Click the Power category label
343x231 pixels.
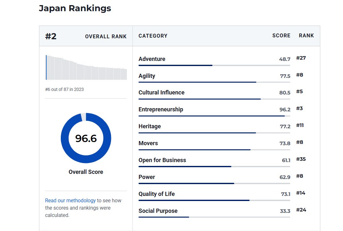click(x=147, y=177)
